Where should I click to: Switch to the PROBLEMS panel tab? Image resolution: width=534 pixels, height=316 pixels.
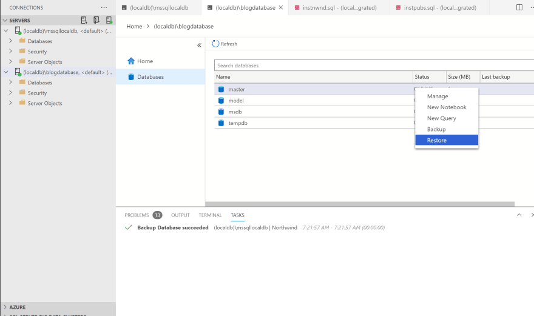coord(137,215)
